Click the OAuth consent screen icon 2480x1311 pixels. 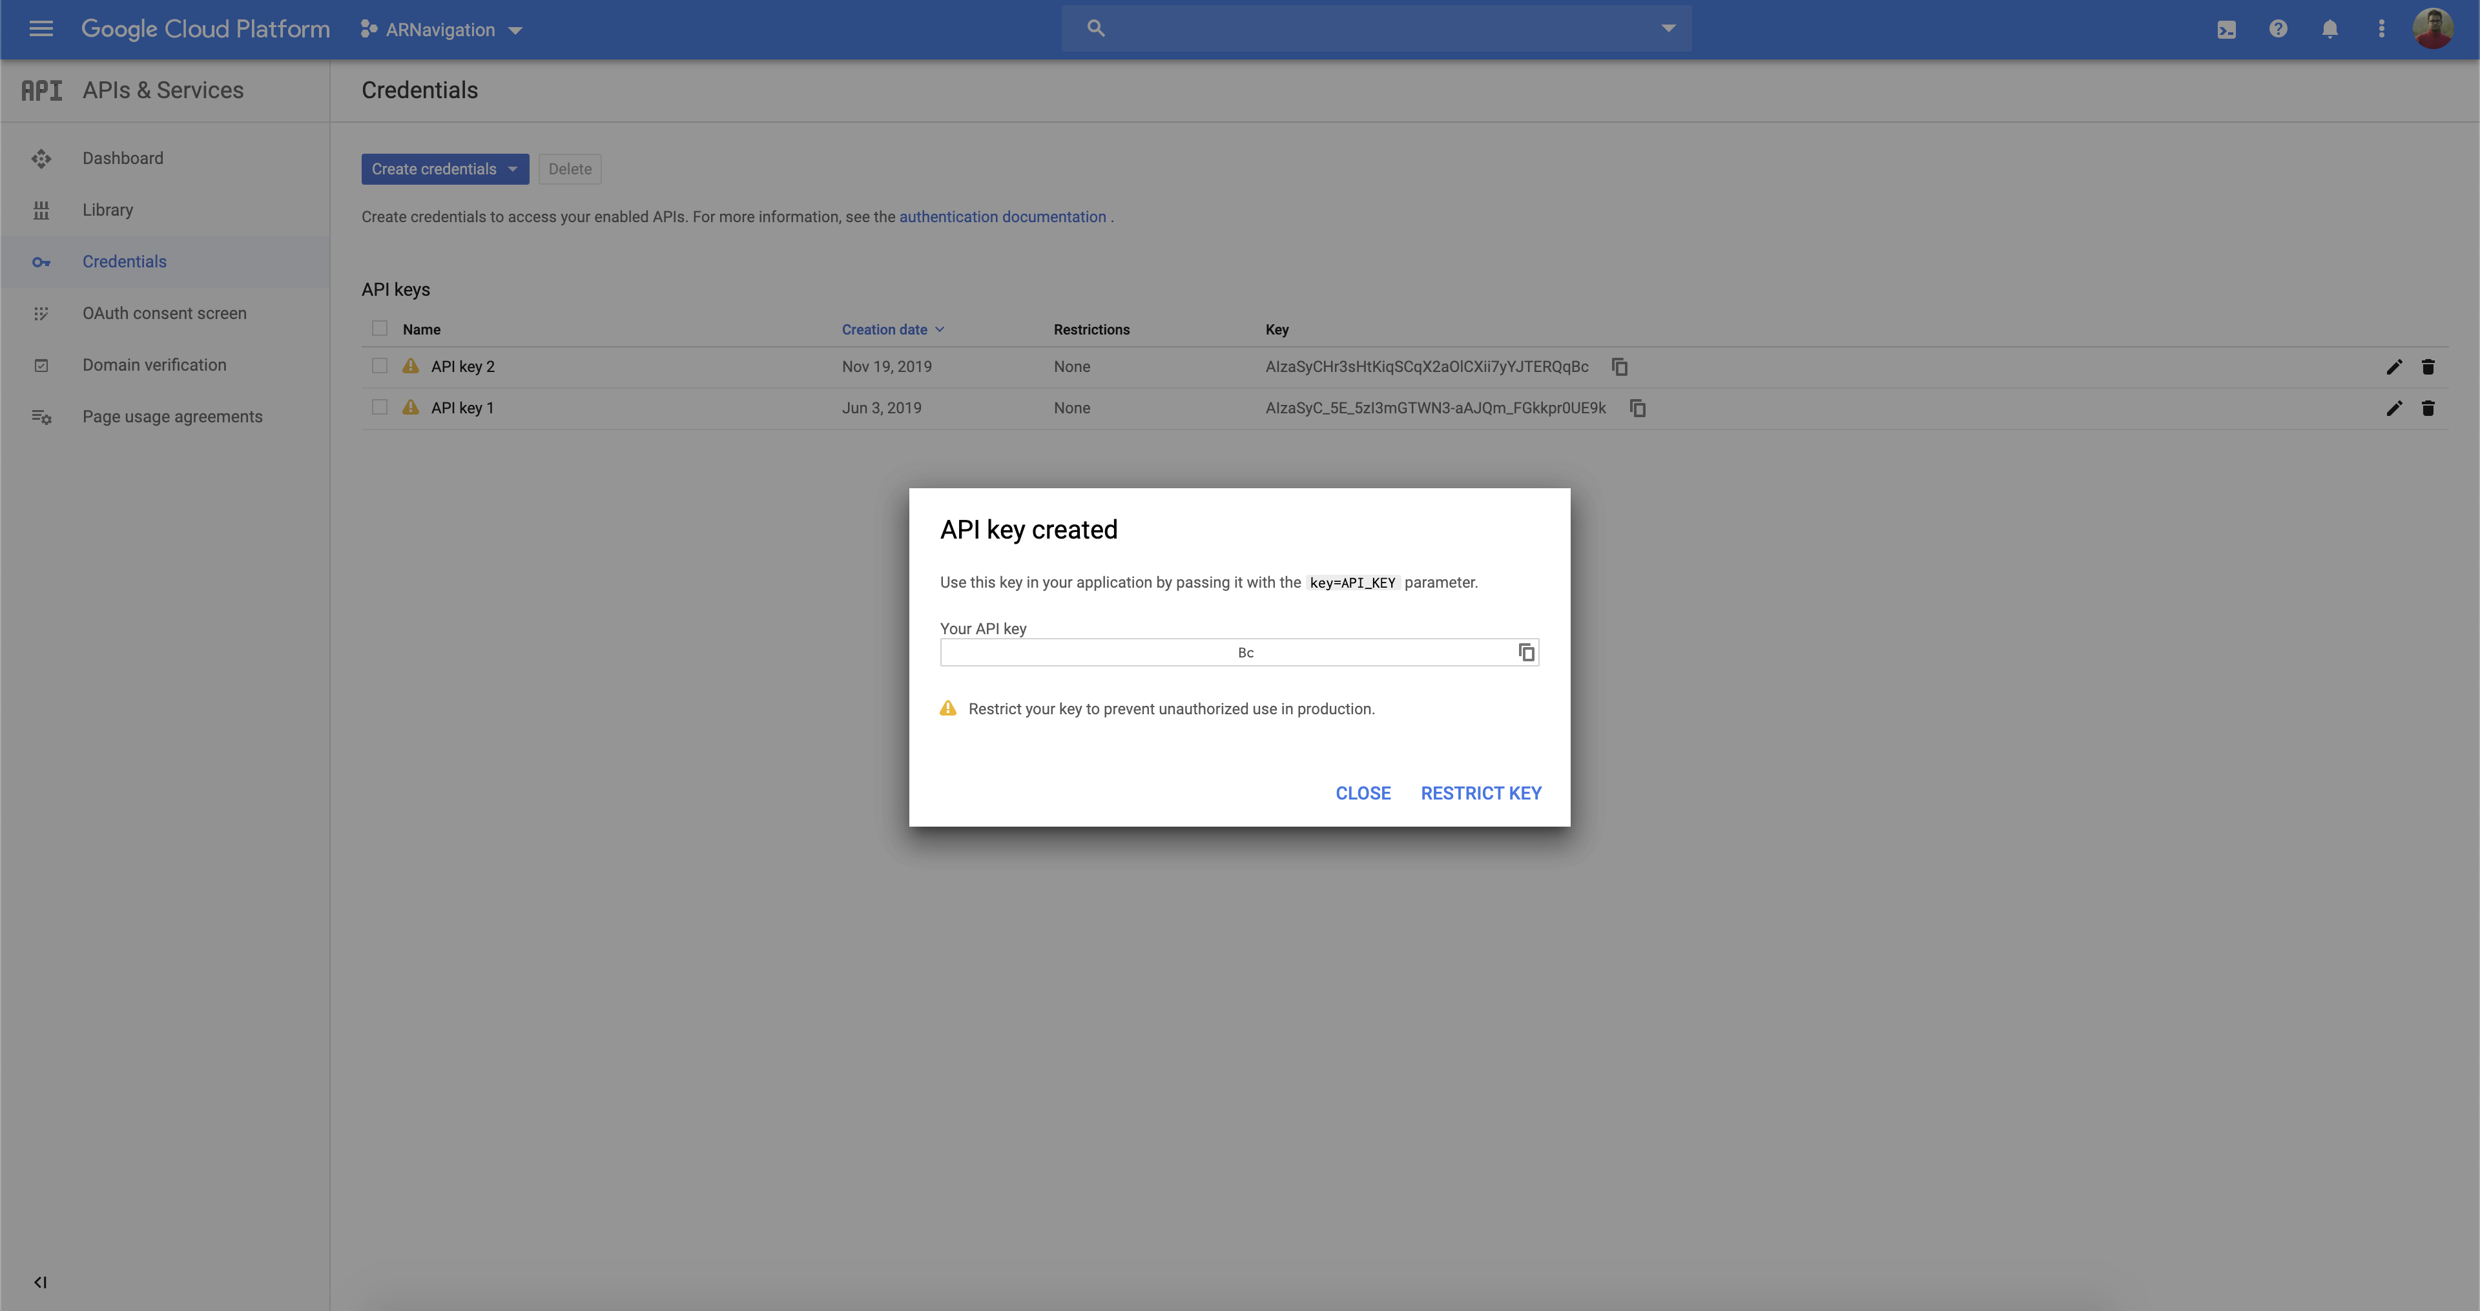[x=41, y=314]
